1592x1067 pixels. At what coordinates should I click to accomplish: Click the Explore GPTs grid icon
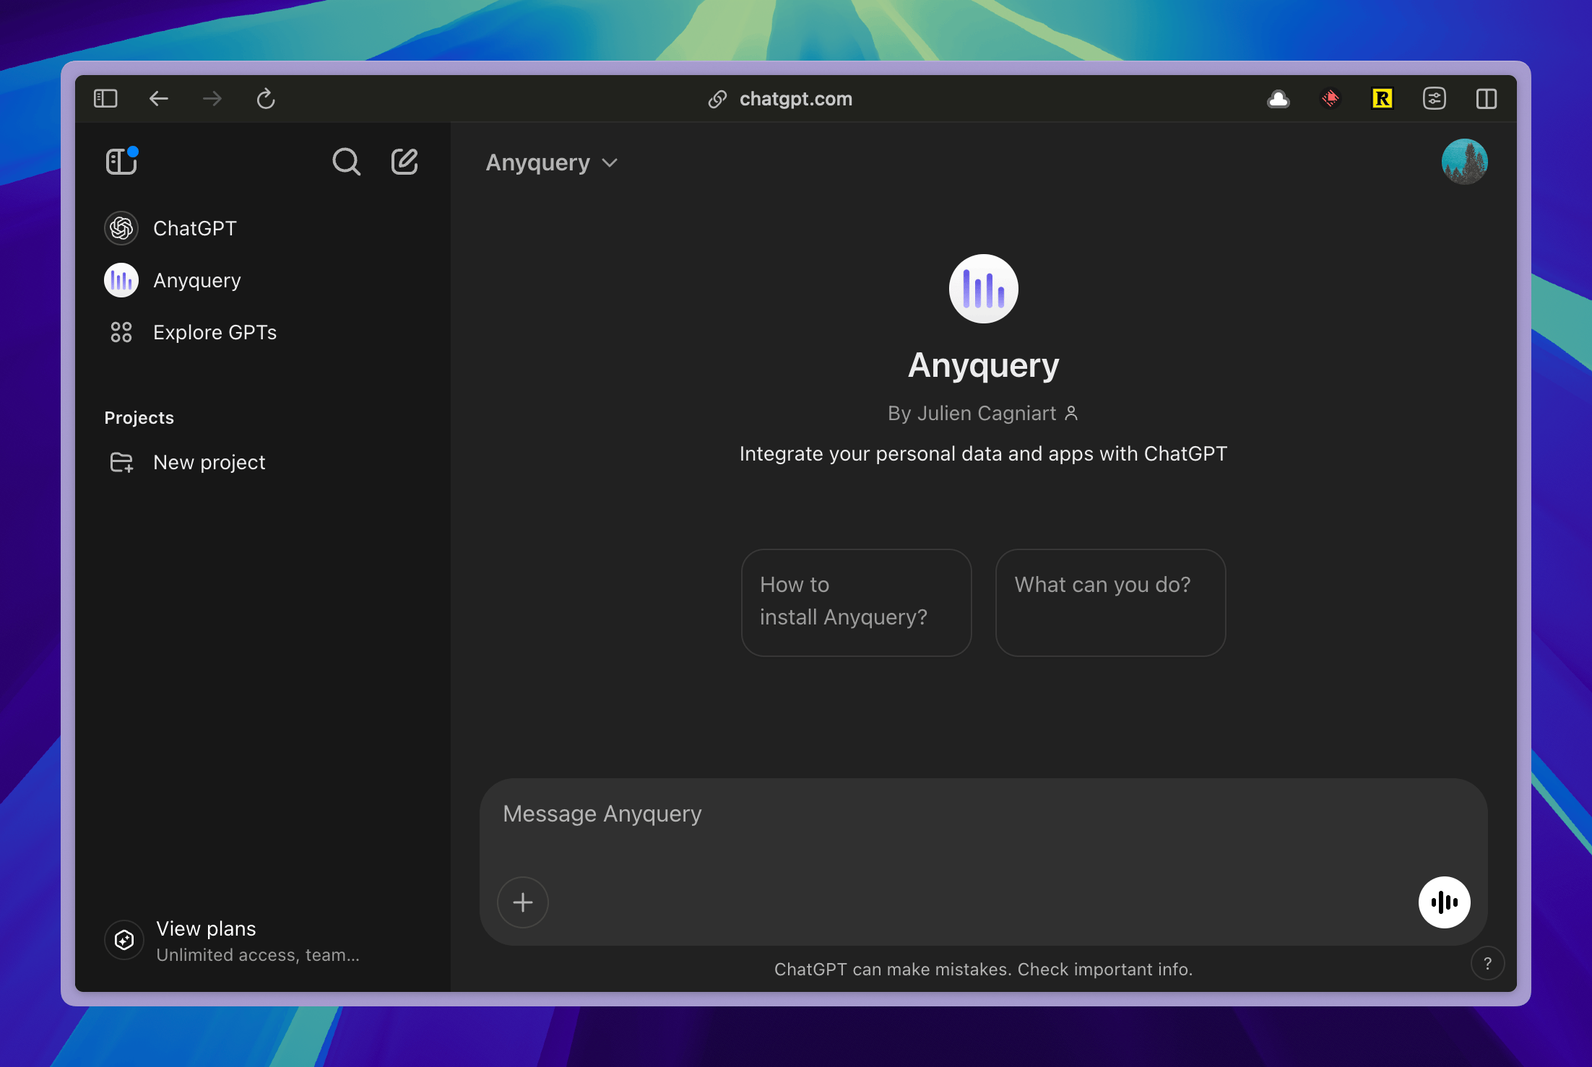[x=121, y=332]
